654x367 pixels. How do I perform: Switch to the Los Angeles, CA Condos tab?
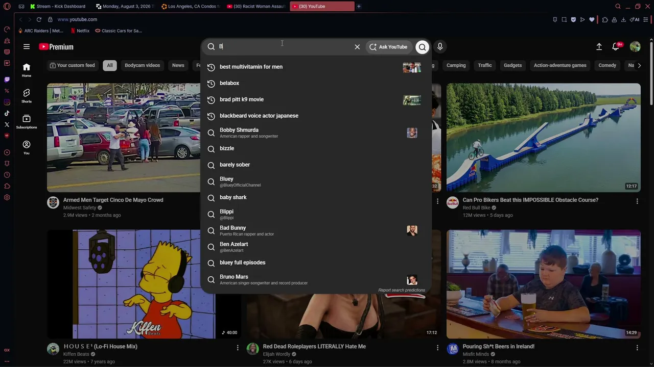(190, 6)
